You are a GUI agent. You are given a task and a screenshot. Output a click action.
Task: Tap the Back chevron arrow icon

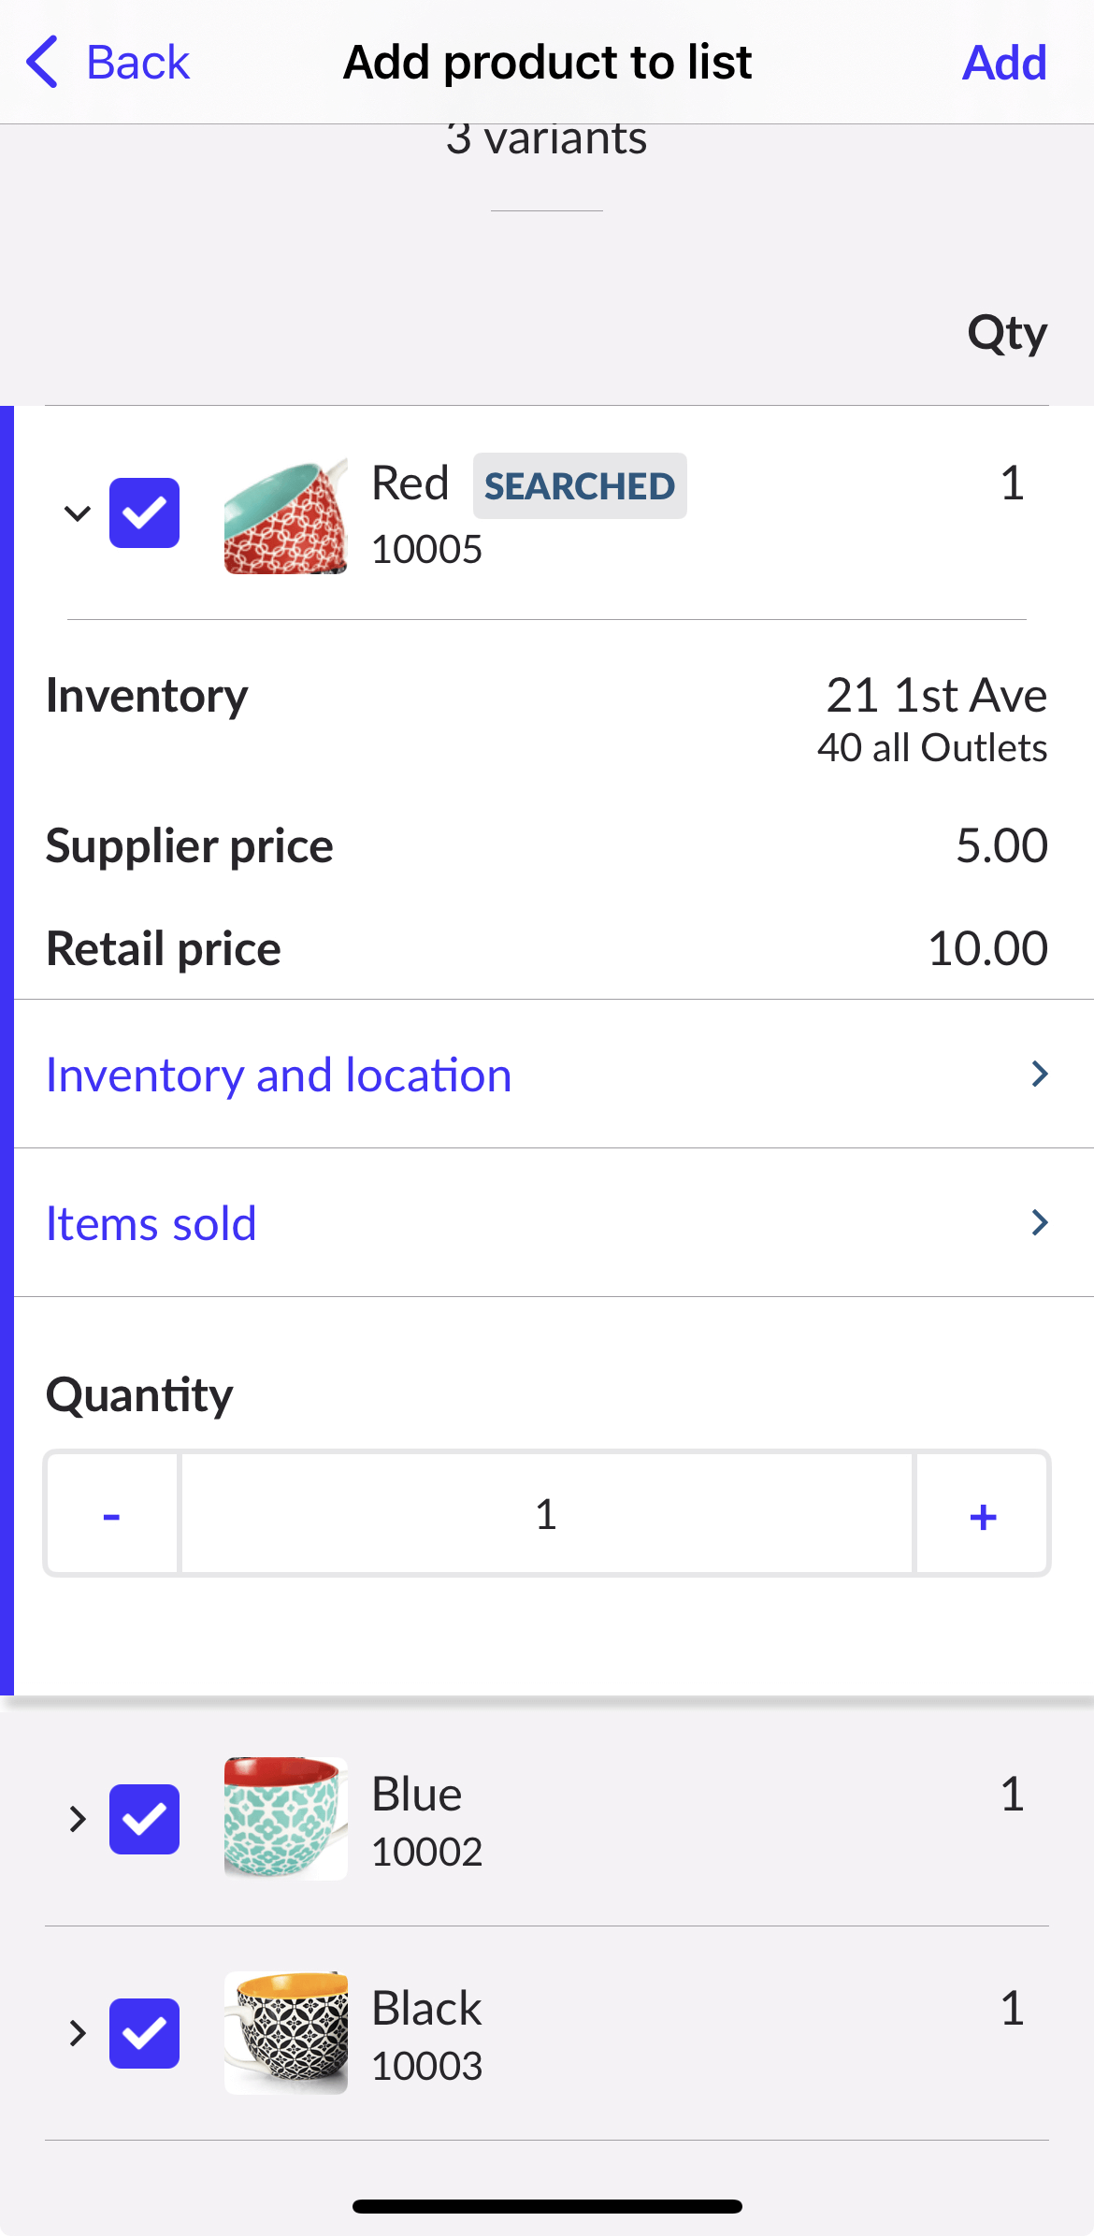pos(43,63)
